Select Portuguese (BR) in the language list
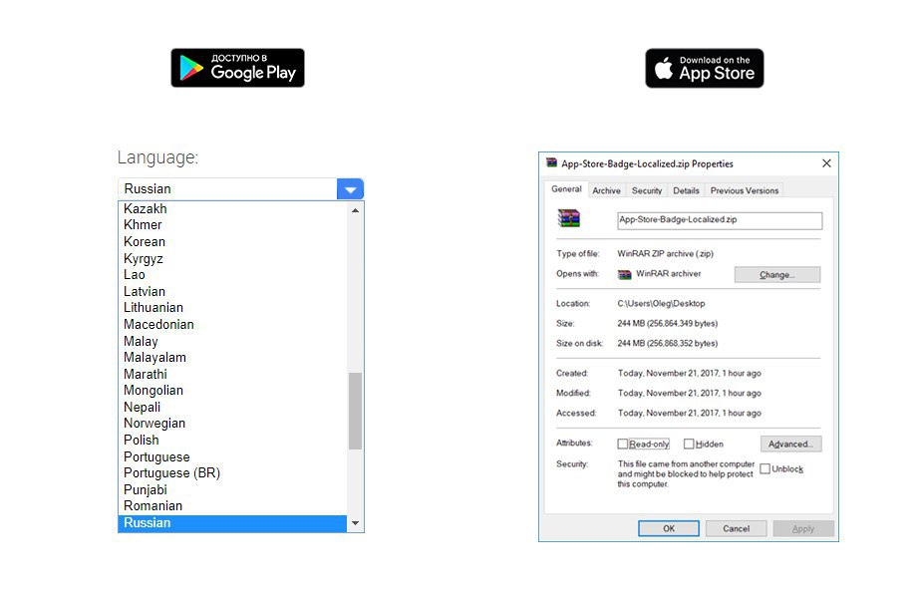 [x=232, y=472]
